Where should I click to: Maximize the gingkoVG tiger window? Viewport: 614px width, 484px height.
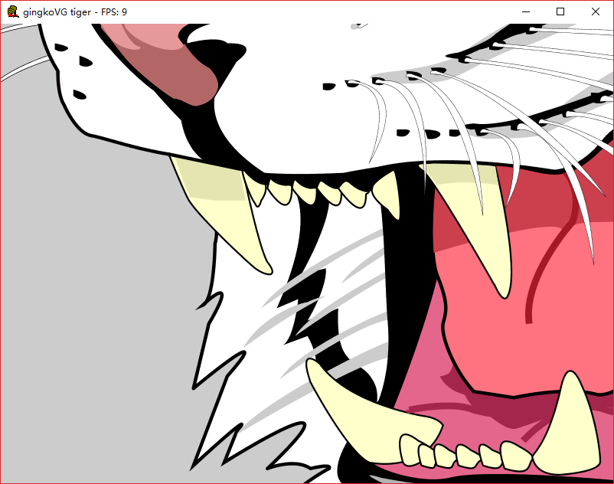[560, 11]
